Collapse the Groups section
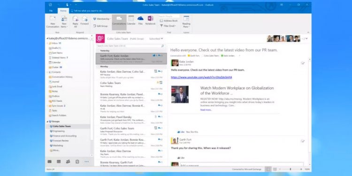 47,122
